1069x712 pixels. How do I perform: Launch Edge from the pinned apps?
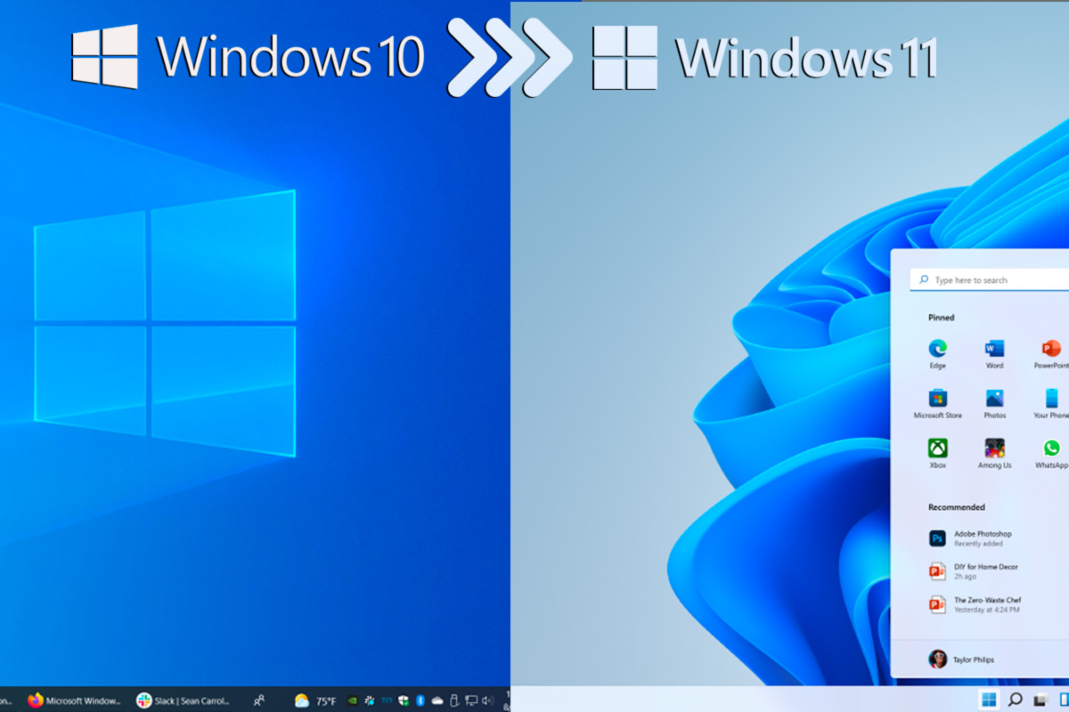pyautogui.click(x=938, y=349)
